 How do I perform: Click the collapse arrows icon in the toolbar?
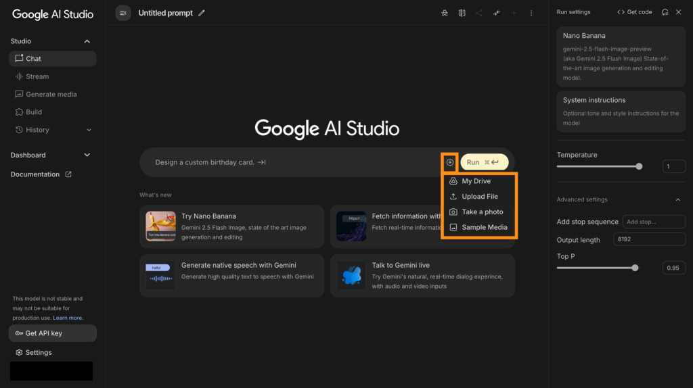[x=497, y=14]
